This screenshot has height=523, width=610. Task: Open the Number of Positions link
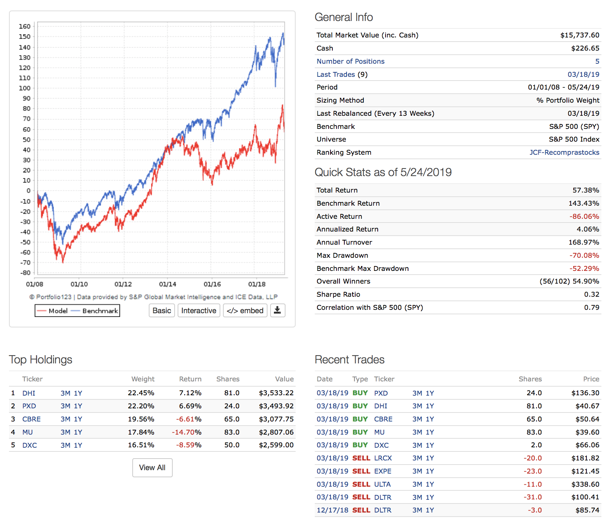click(x=350, y=61)
